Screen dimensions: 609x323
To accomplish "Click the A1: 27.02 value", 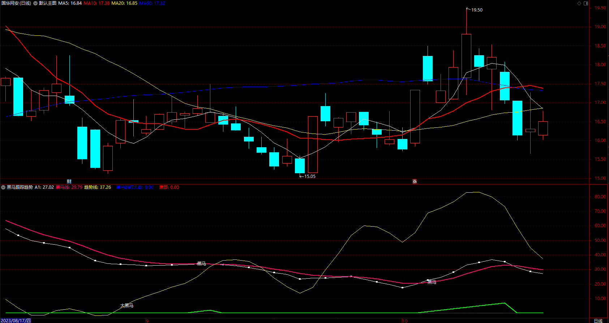I will pos(44,187).
